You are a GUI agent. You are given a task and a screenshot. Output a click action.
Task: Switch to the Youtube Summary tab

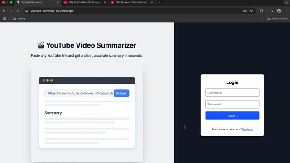click(x=38, y=2)
